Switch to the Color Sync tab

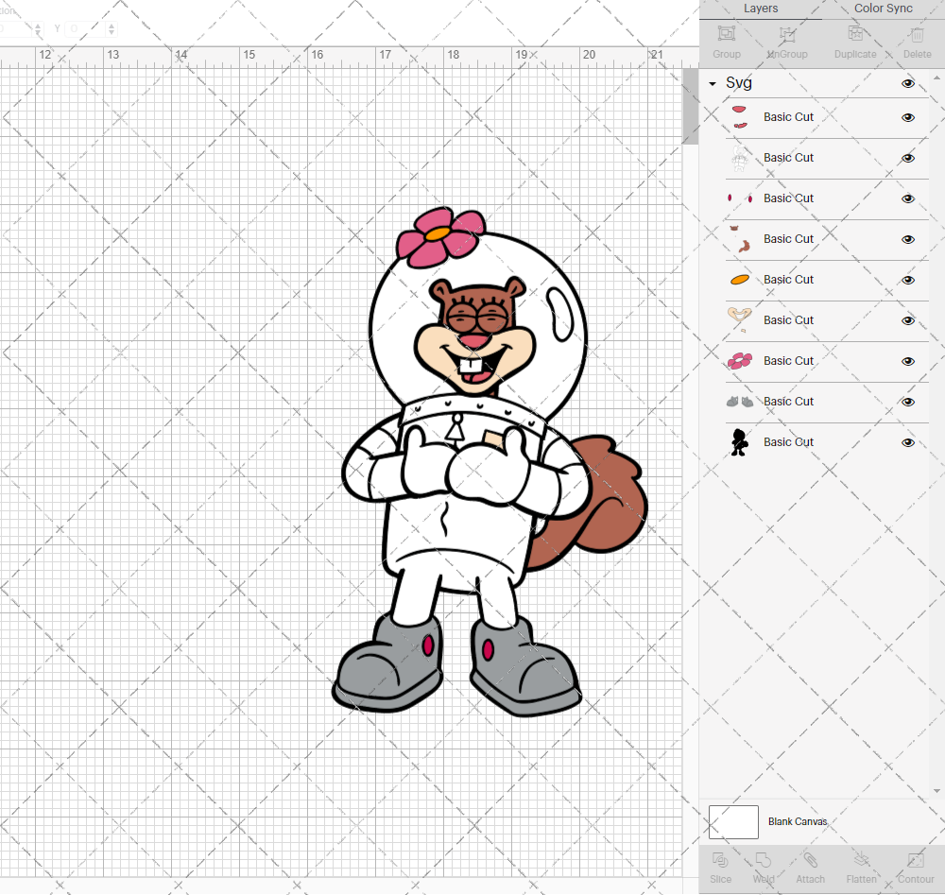[883, 9]
